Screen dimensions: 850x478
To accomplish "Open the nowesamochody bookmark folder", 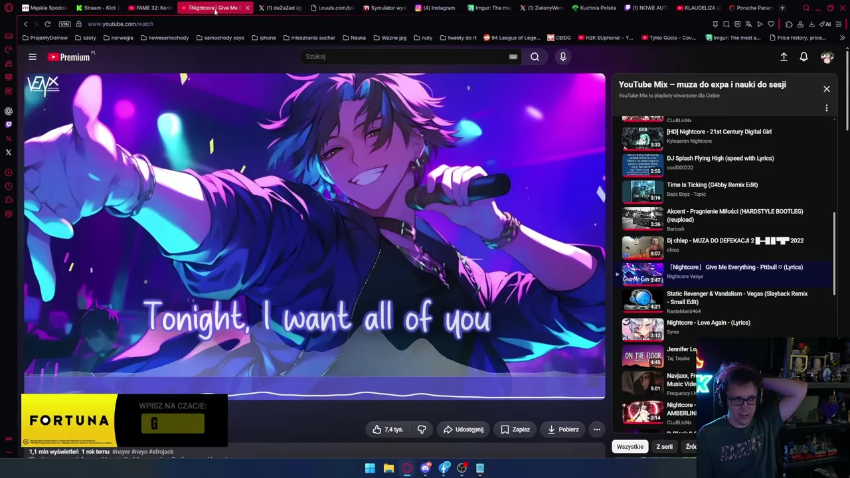I will coord(164,38).
